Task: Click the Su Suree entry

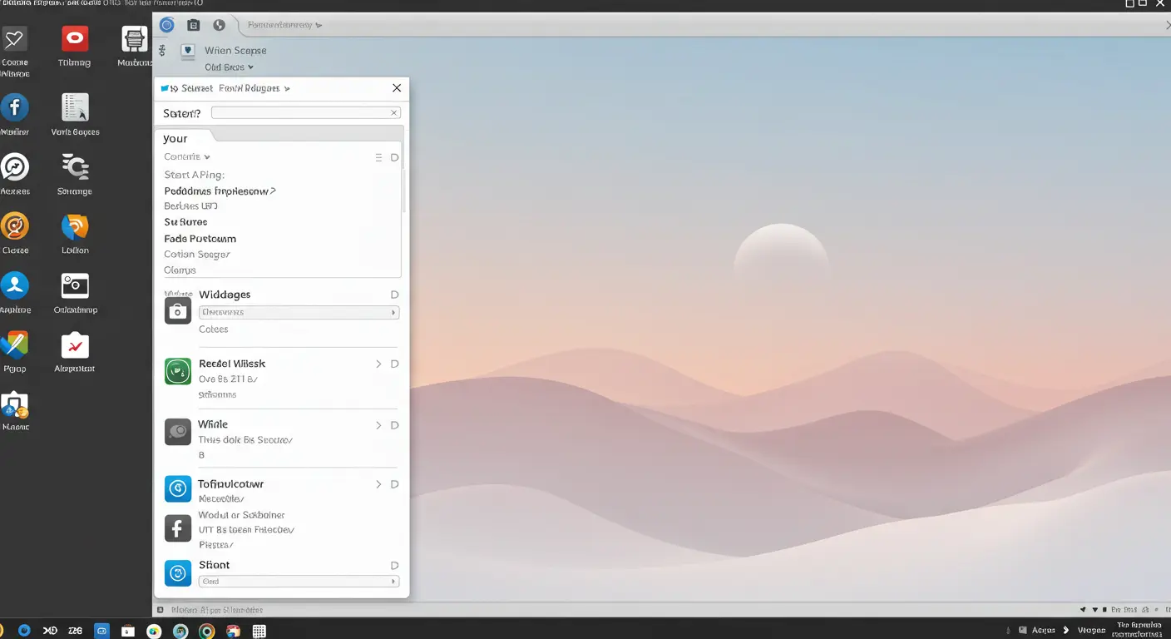Action: (x=185, y=221)
